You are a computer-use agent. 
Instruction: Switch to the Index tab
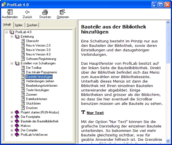point(19,25)
